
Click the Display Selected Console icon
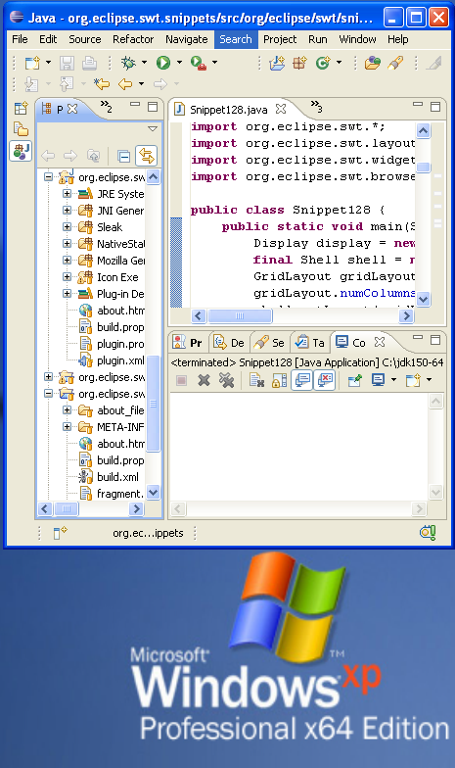click(378, 380)
